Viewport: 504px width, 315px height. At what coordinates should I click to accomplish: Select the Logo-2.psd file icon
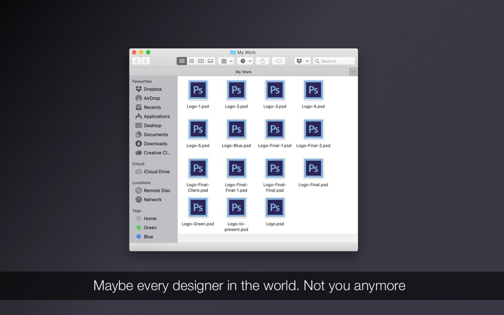pyautogui.click(x=236, y=90)
